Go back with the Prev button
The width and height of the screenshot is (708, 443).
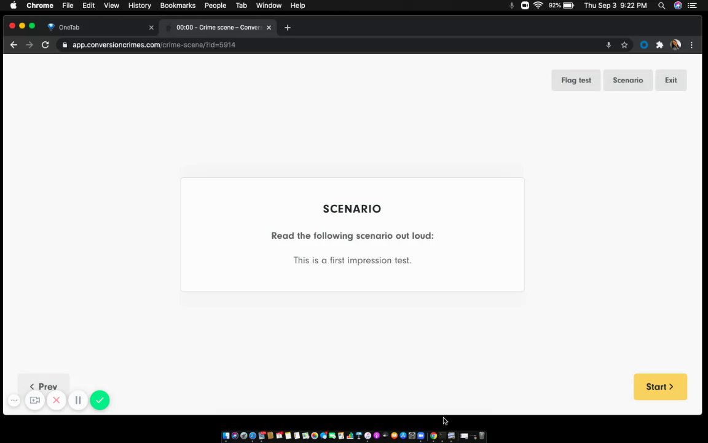[44, 386]
